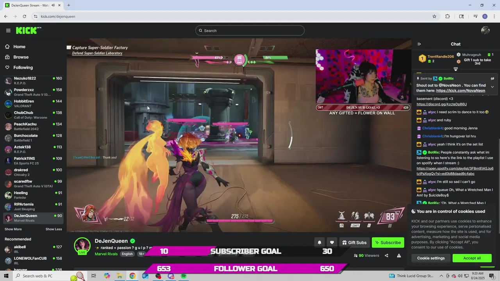Expand the pinned message chevron

[493, 87]
